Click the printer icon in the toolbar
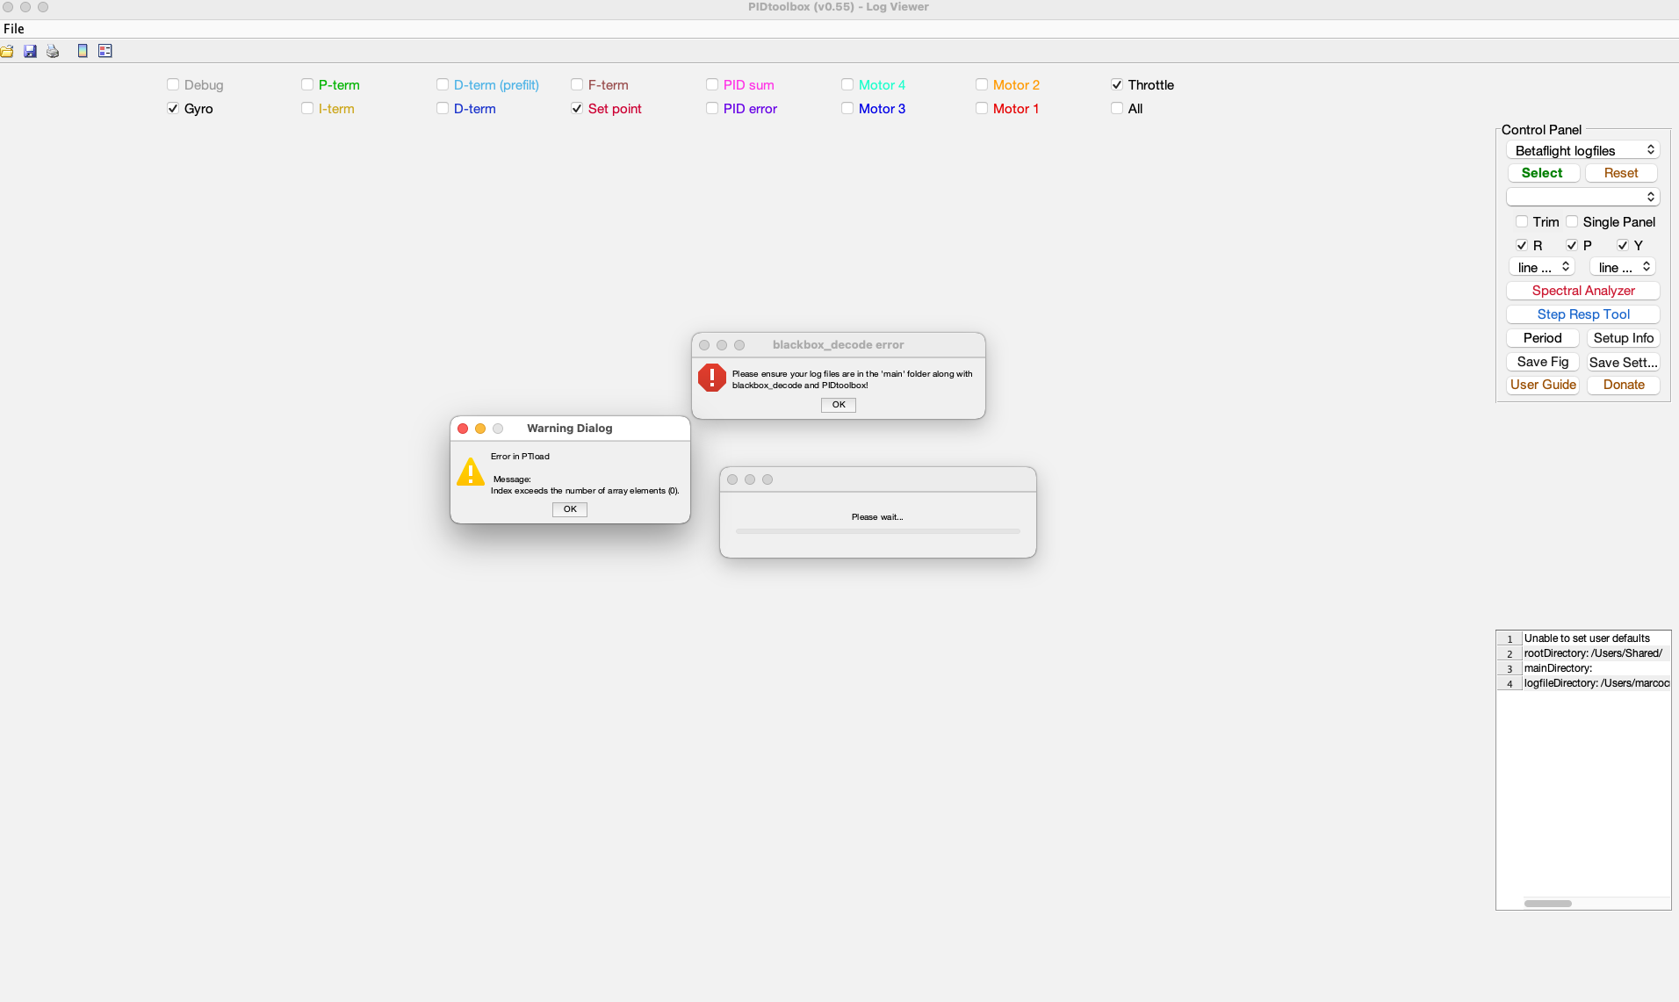 tap(53, 51)
